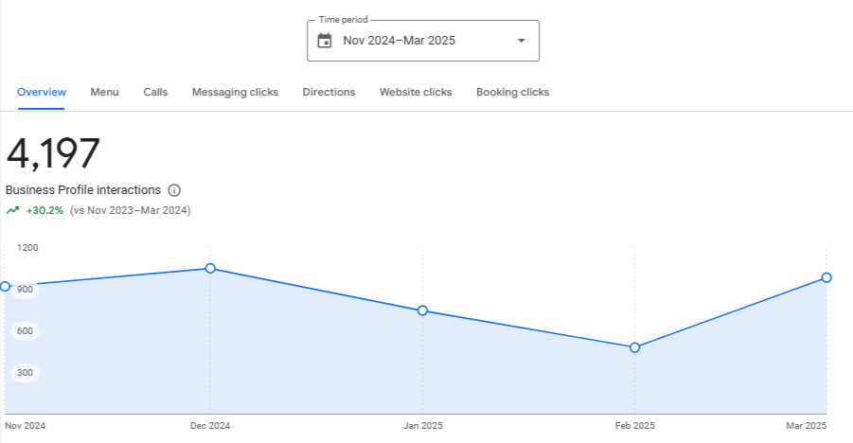
Task: Click the green upward trend arrow icon
Action: tap(12, 210)
